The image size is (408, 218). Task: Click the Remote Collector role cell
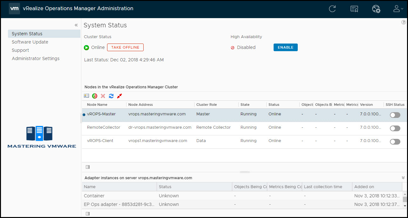pos(214,127)
